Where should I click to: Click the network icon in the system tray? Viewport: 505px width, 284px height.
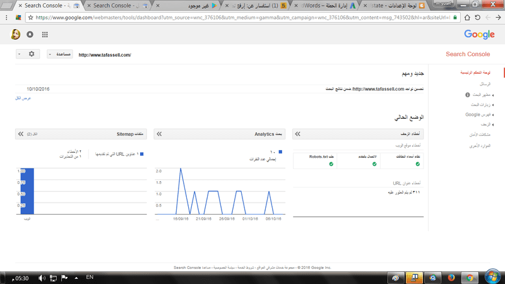point(53,278)
